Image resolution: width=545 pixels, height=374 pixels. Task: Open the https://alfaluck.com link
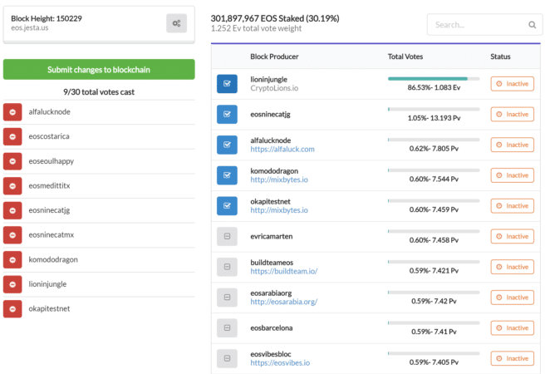pyautogui.click(x=282, y=150)
